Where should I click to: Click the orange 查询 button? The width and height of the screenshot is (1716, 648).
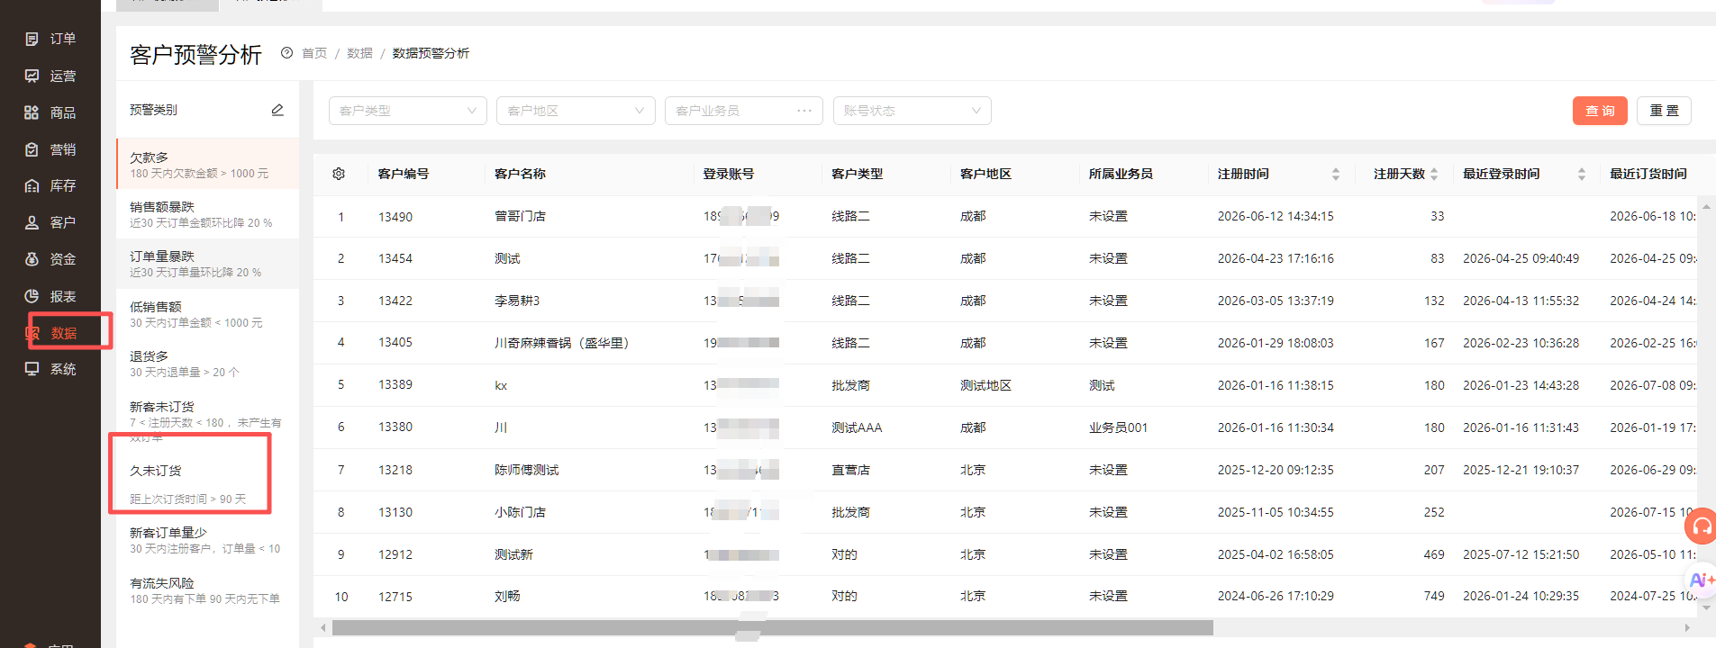[1600, 111]
